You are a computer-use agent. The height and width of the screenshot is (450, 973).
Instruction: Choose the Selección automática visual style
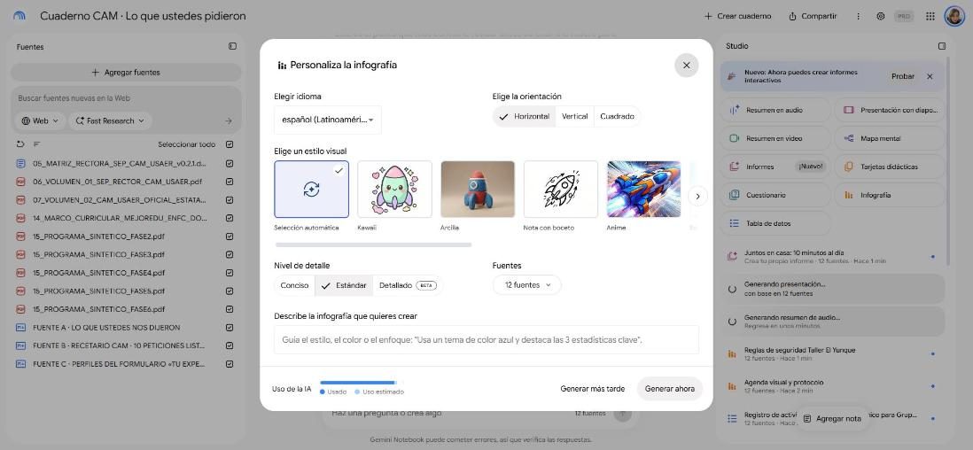312,190
